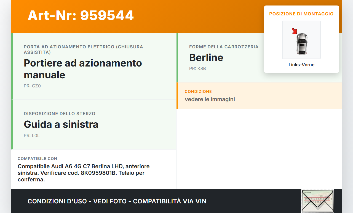353x213 pixels.
Task: Click PR: L0L code text
Action: (x=32, y=136)
